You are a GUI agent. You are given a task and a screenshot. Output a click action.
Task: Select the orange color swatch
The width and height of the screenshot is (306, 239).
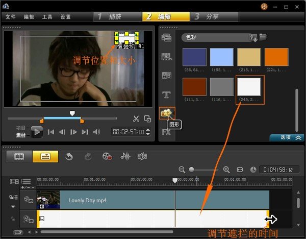pyautogui.click(x=276, y=57)
